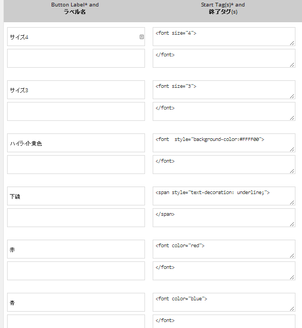Click empty label field below 青
302x328 pixels.
click(x=76, y=321)
